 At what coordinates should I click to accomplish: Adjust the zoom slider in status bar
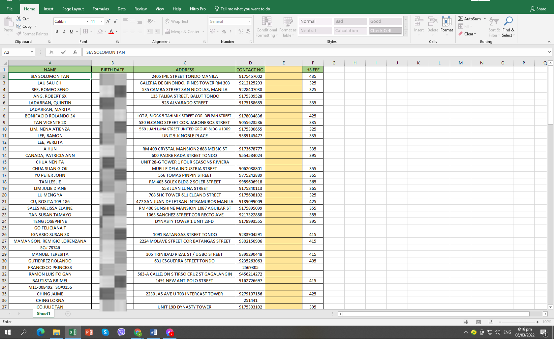pos(519,322)
